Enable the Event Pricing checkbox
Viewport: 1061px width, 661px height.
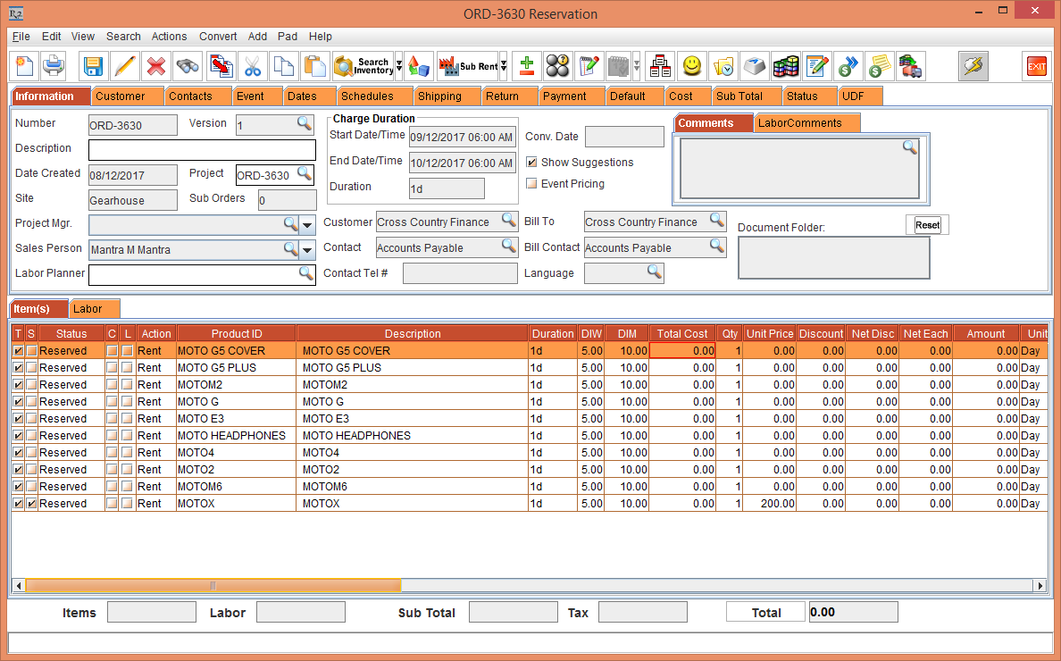coord(532,184)
